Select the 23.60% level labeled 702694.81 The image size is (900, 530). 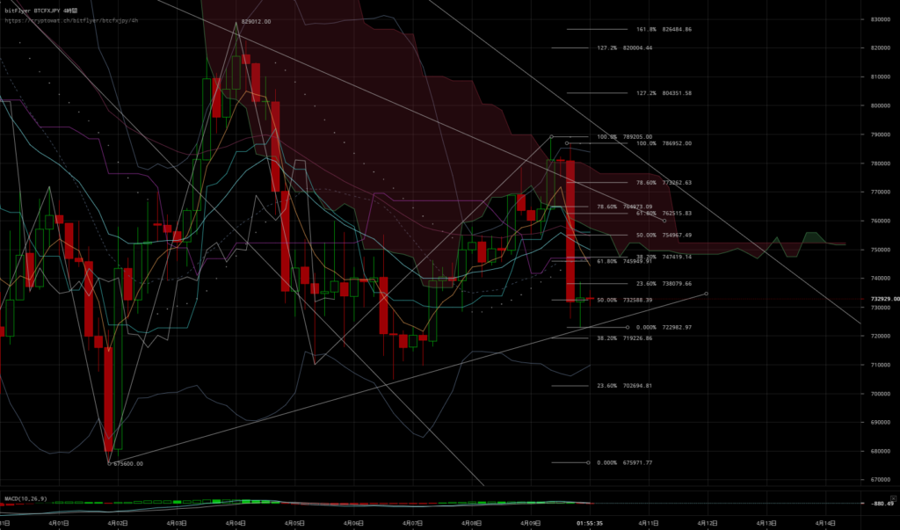[624, 386]
